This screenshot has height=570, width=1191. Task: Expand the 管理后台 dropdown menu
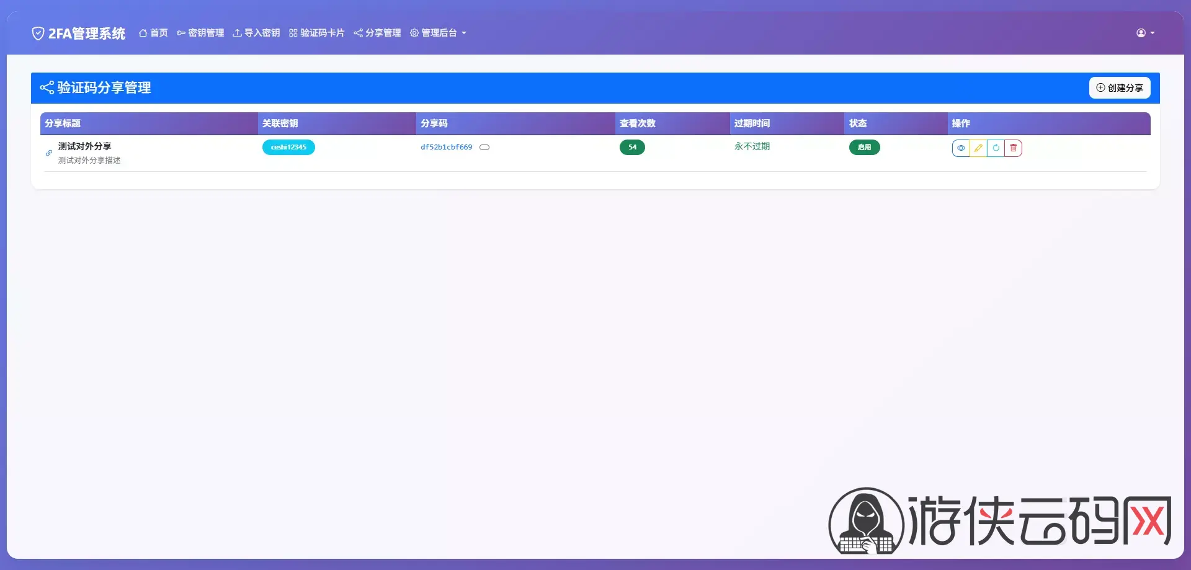(438, 33)
